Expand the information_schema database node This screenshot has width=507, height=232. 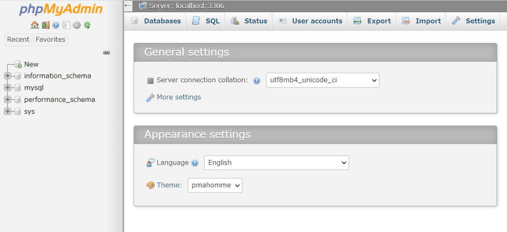pyautogui.click(x=8, y=76)
